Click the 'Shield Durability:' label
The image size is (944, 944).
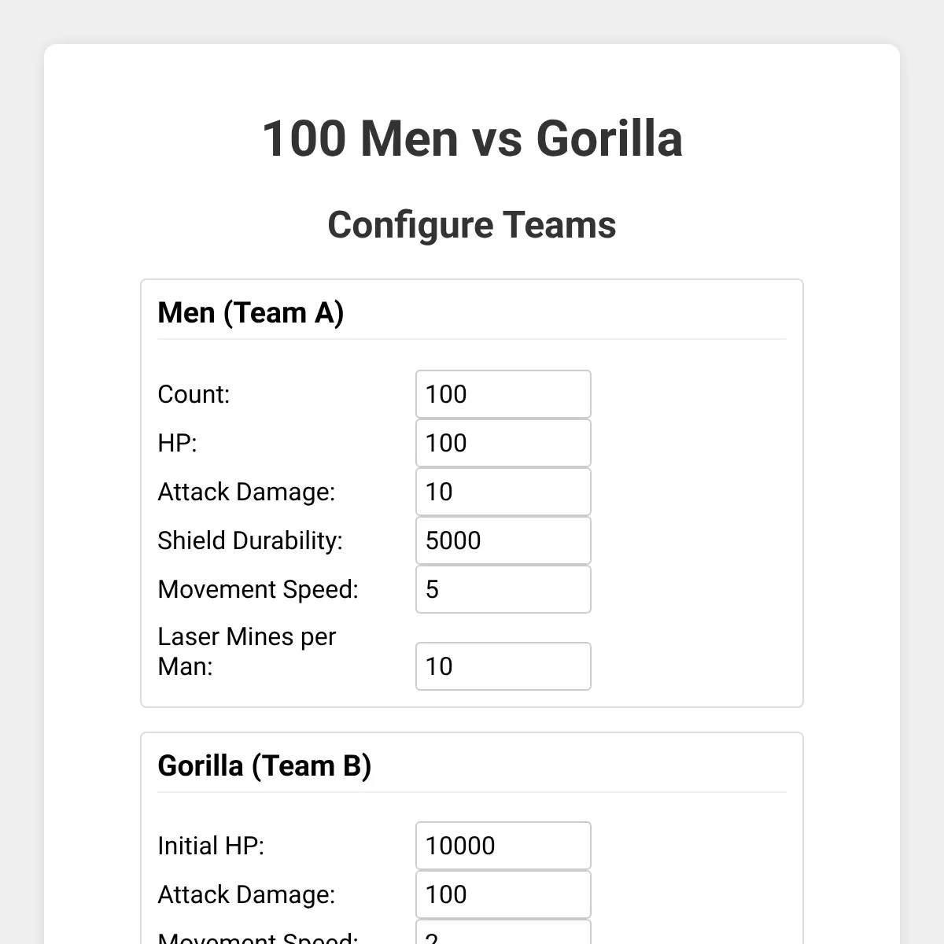tap(250, 540)
